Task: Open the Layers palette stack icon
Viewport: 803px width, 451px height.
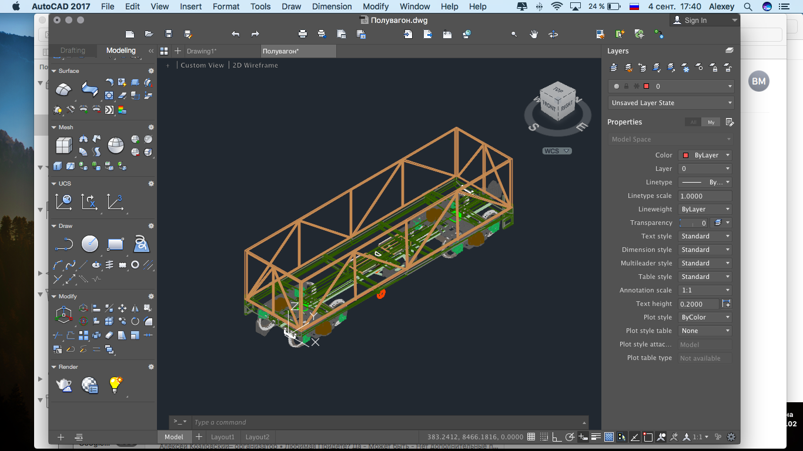Action: click(x=730, y=51)
